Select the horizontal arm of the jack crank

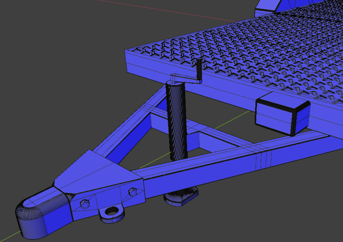coord(184,78)
